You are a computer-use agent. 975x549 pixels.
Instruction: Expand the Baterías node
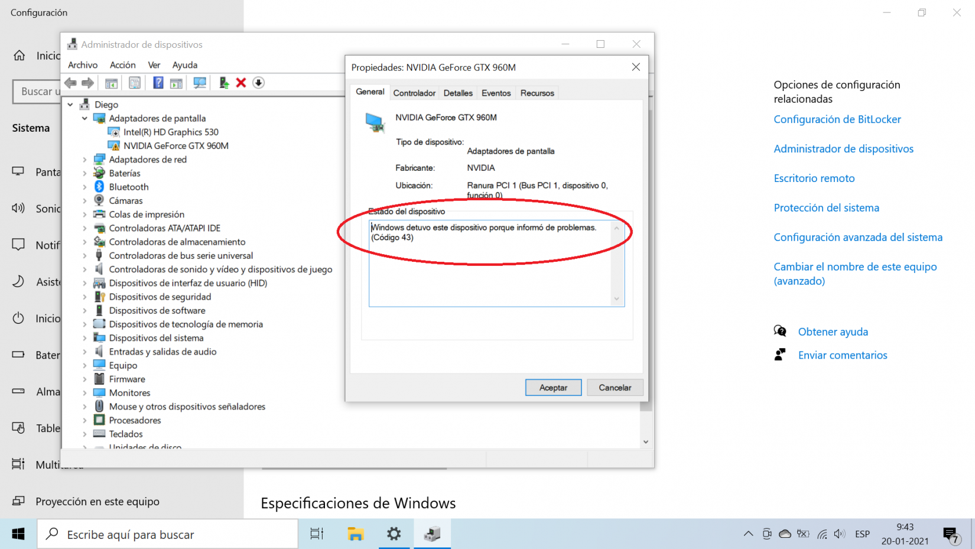tap(84, 173)
